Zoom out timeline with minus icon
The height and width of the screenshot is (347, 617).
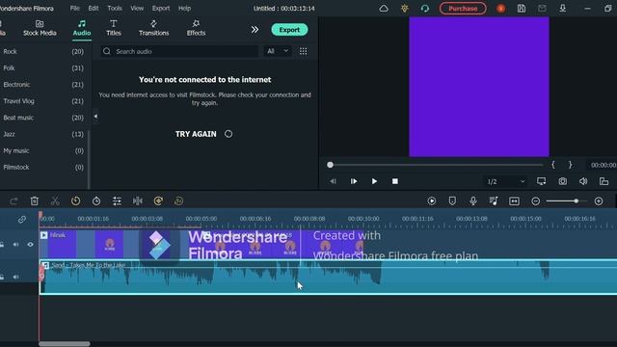pos(536,201)
